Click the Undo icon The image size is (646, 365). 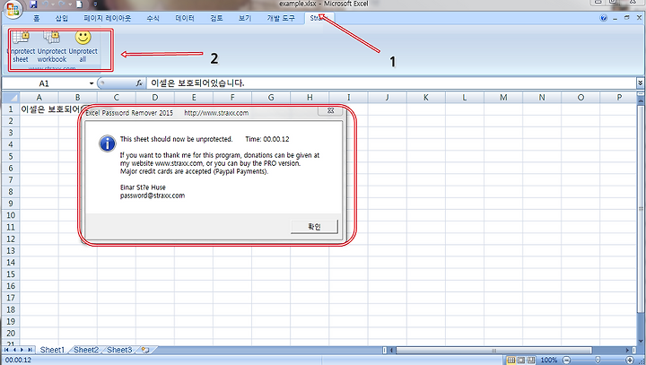pos(45,4)
